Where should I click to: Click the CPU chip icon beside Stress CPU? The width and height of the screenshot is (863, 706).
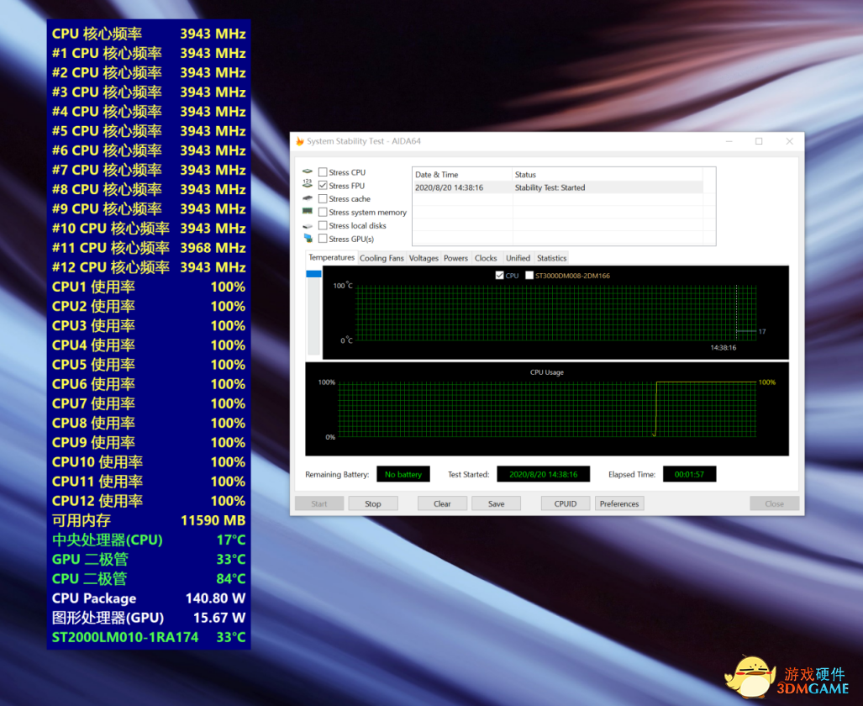point(308,171)
